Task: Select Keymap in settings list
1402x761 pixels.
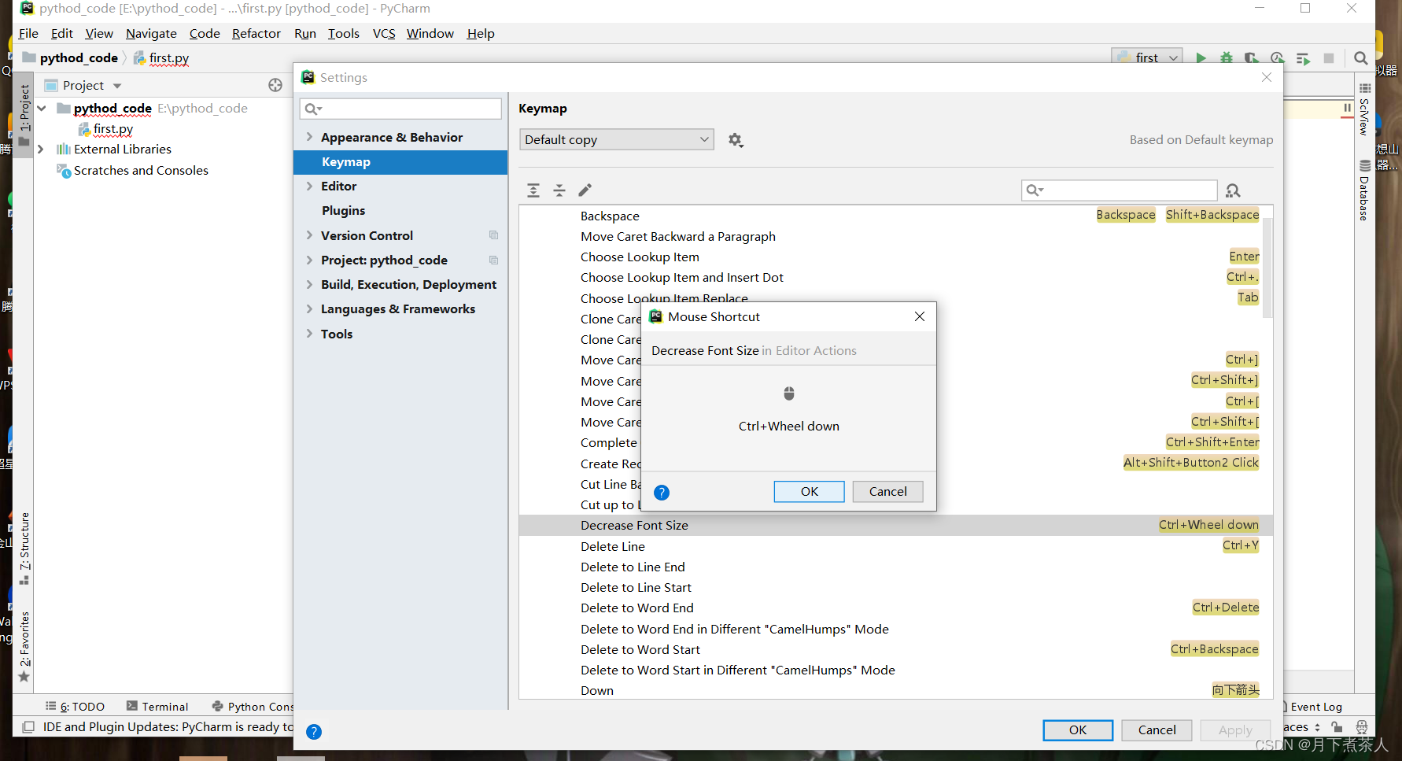Action: [400, 162]
